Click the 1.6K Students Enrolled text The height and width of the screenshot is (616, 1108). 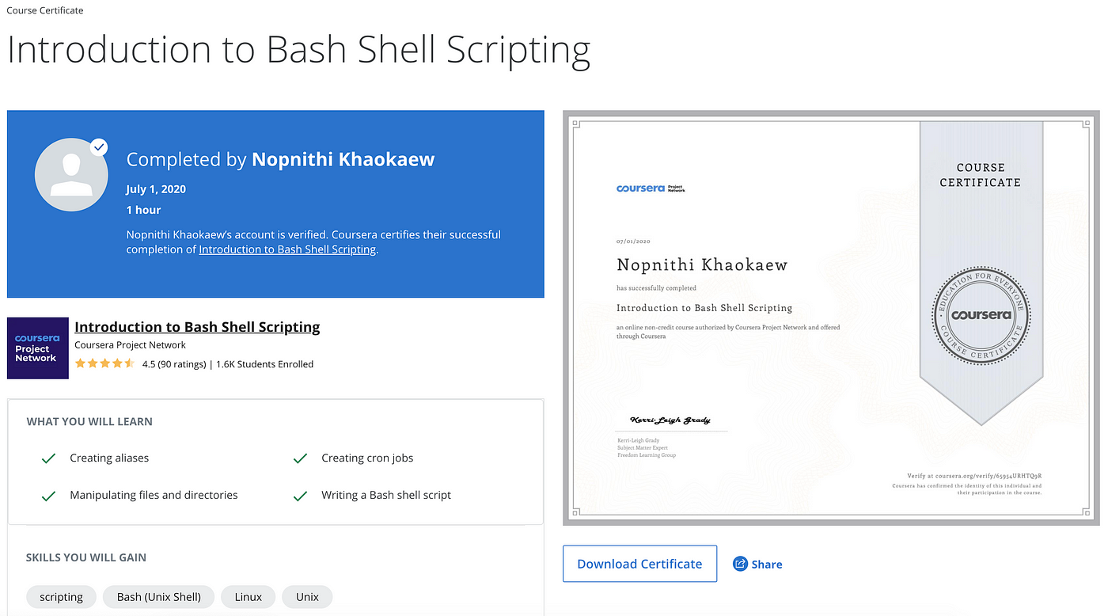[264, 364]
